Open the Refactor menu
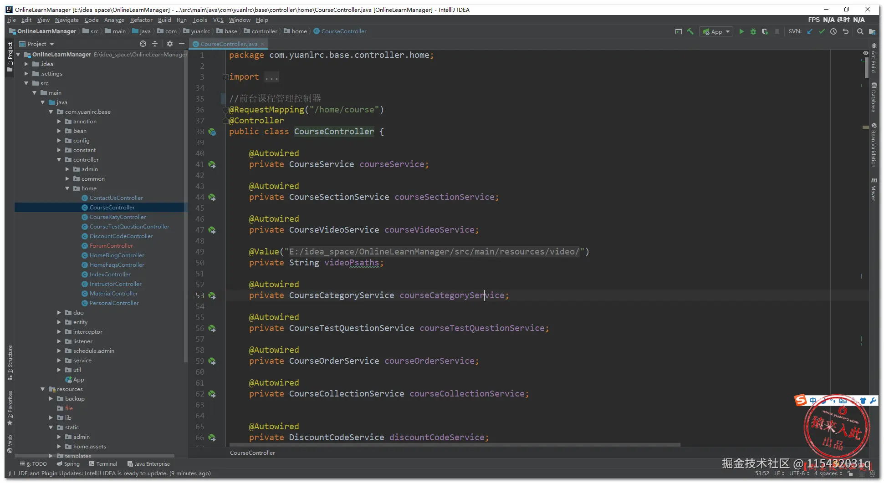Viewport: 884px width, 483px height. coord(141,20)
